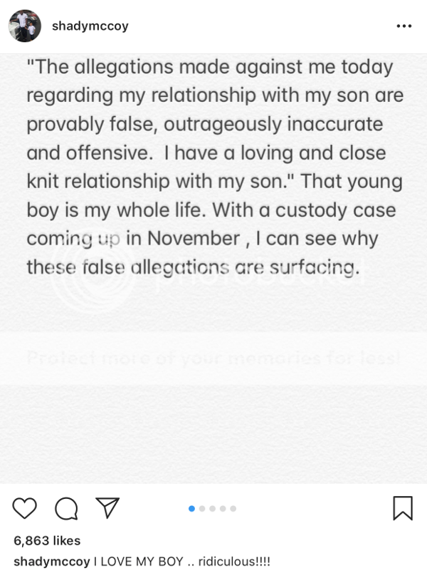Click the shadymccoy username in post header
Screen dimensions: 427x573
pyautogui.click(x=90, y=26)
